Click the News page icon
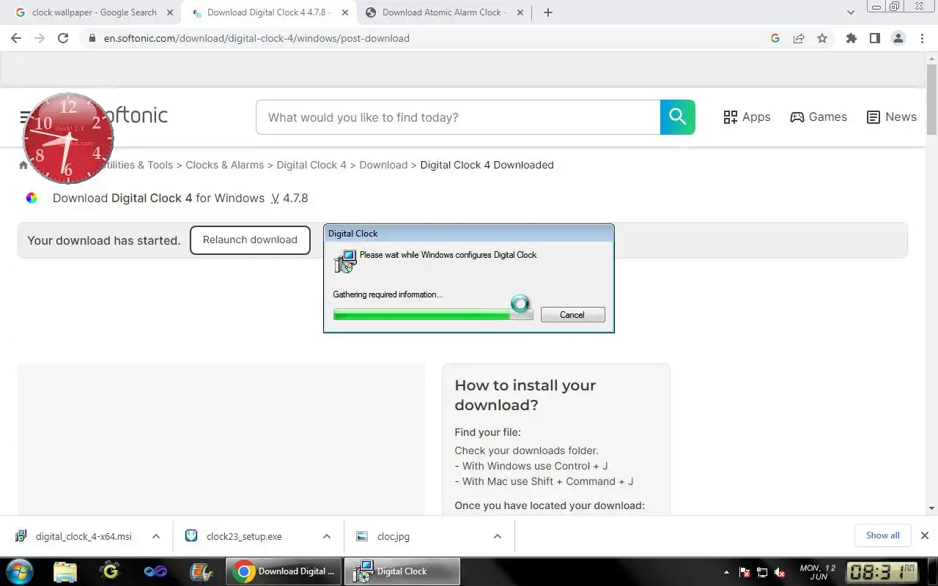The height and width of the screenshot is (586, 938). (x=873, y=117)
